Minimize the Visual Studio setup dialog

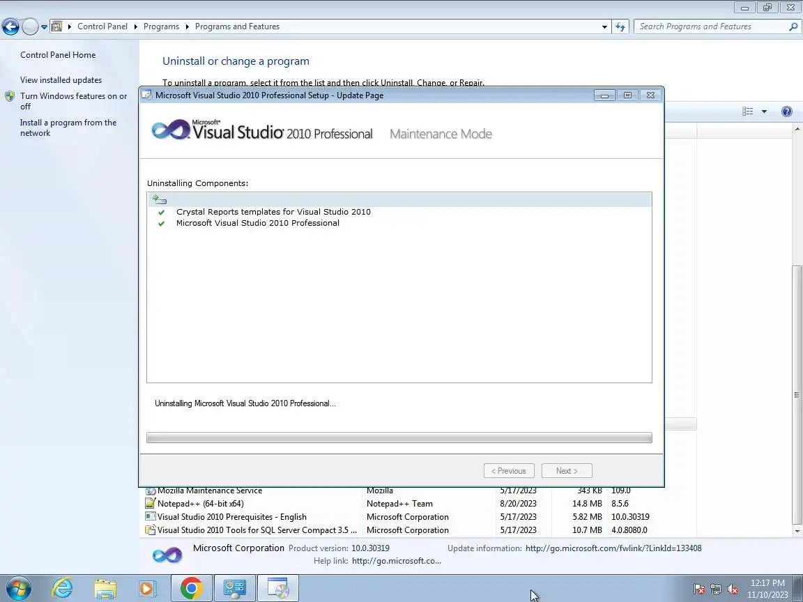(604, 95)
